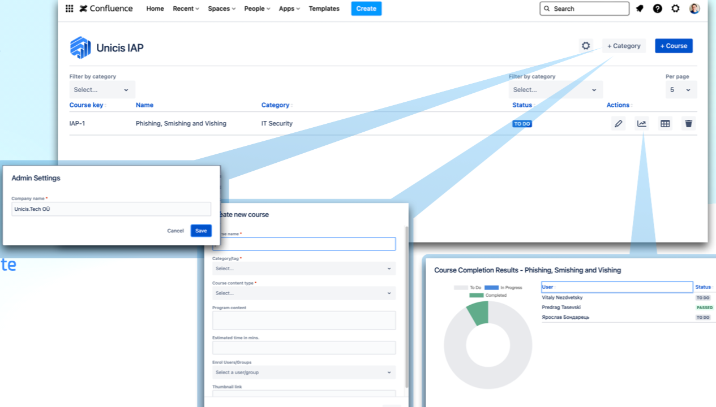The image size is (716, 407).
Task: Save the Admin Settings company name
Action: (x=201, y=231)
